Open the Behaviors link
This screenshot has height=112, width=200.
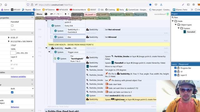click(x=15, y=107)
